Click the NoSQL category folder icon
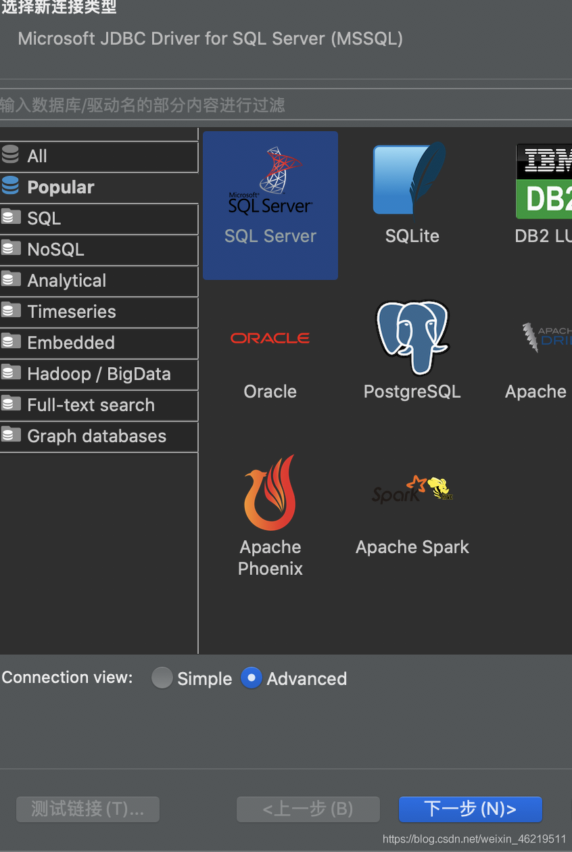Image resolution: width=572 pixels, height=852 pixels. tap(10, 248)
